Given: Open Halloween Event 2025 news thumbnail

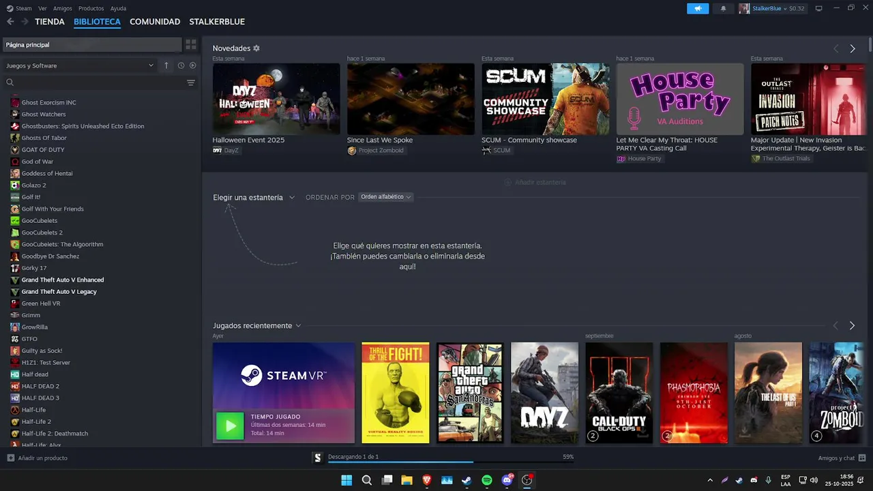Looking at the screenshot, I should tap(276, 99).
